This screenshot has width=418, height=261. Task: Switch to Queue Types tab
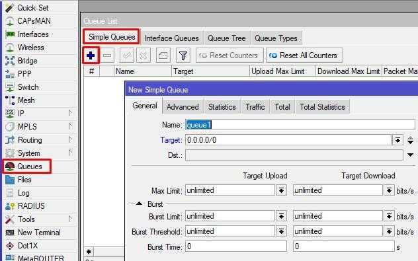(x=276, y=38)
